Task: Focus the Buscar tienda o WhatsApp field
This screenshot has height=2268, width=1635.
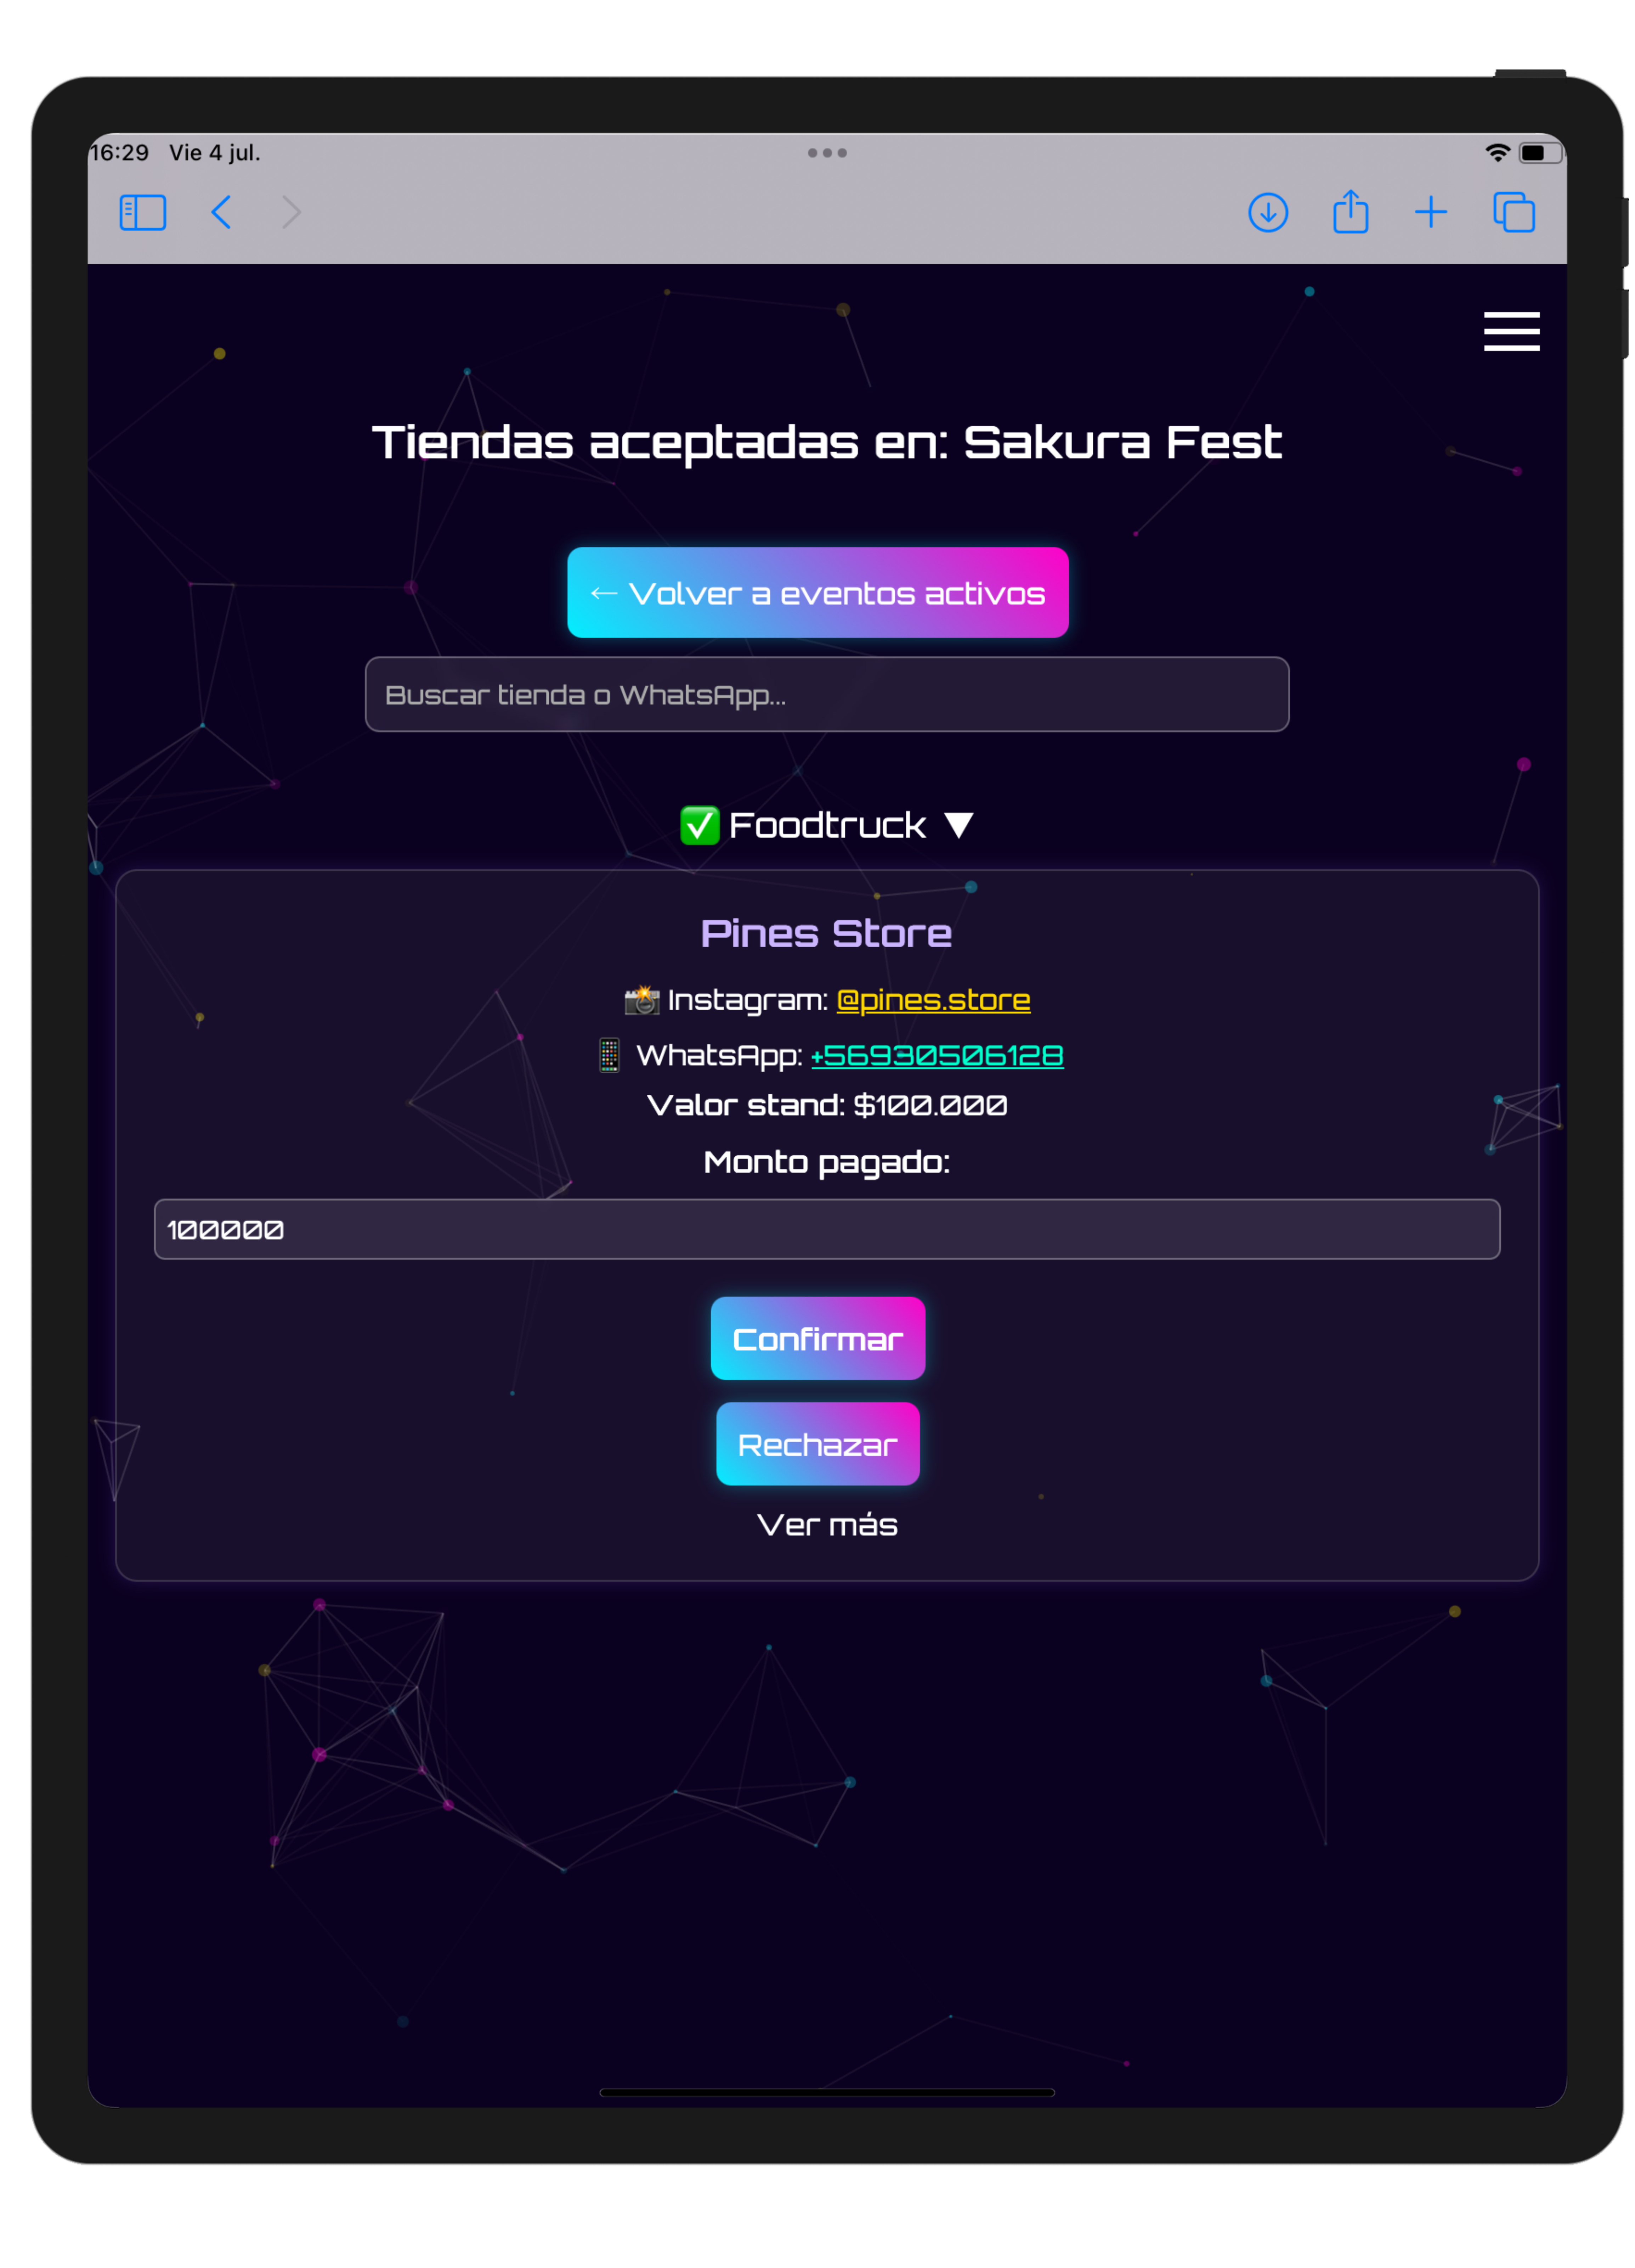Action: (x=826, y=695)
